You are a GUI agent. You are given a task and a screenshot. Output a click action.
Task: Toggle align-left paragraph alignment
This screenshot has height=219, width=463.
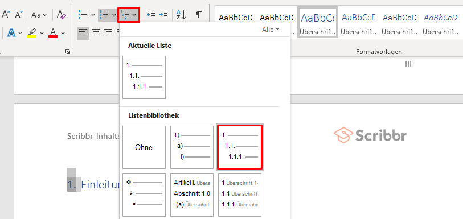pos(83,33)
